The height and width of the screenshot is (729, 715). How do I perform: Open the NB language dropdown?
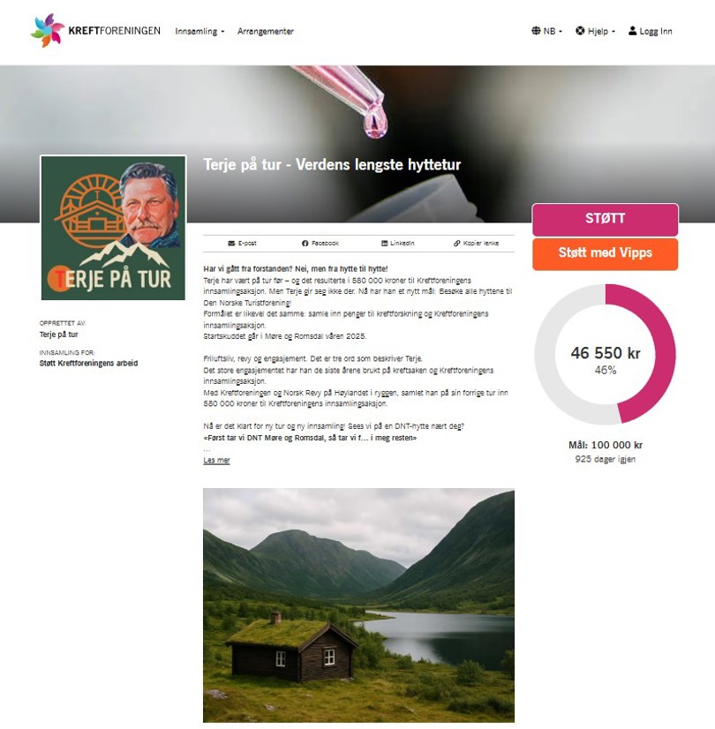pos(546,31)
